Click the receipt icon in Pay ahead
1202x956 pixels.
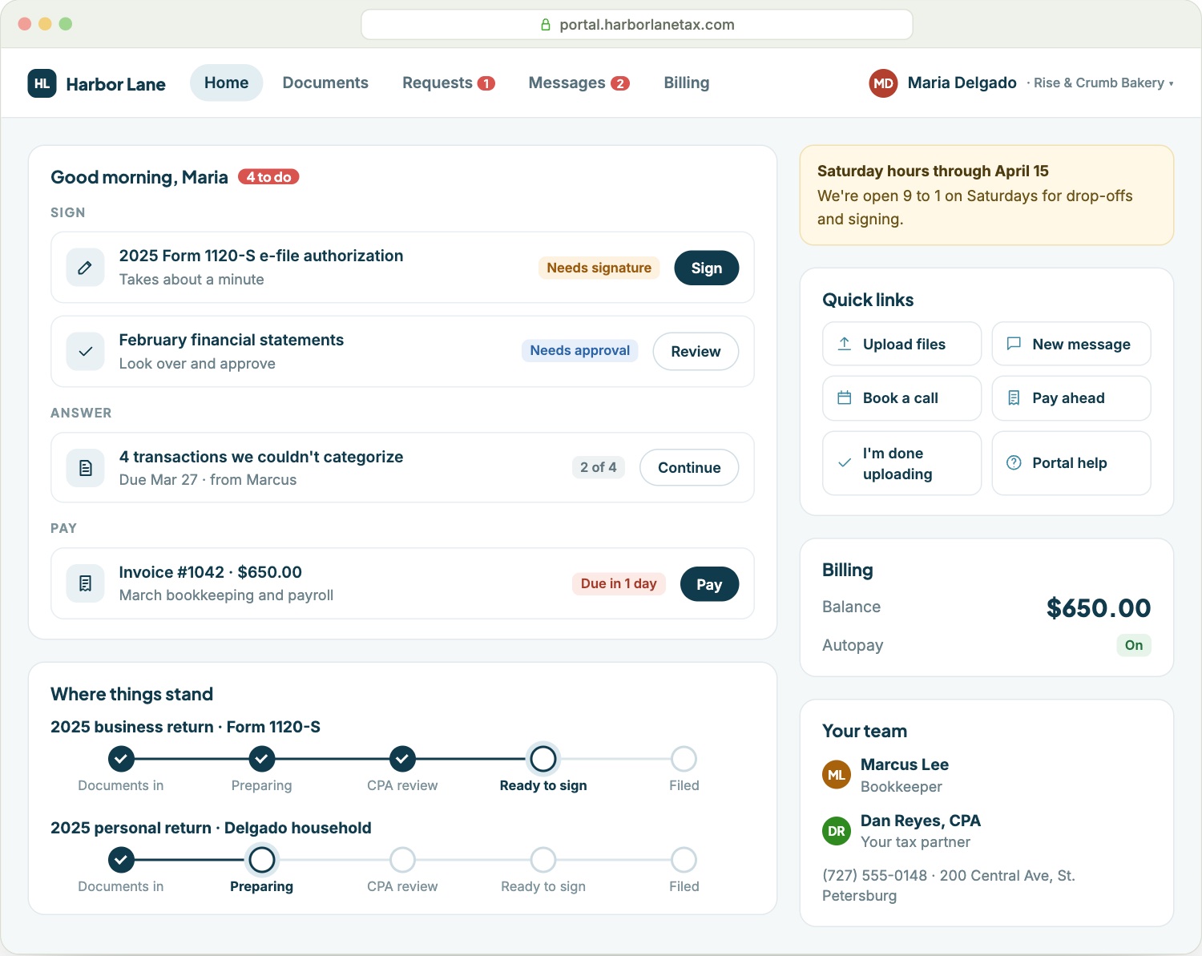coord(1014,398)
